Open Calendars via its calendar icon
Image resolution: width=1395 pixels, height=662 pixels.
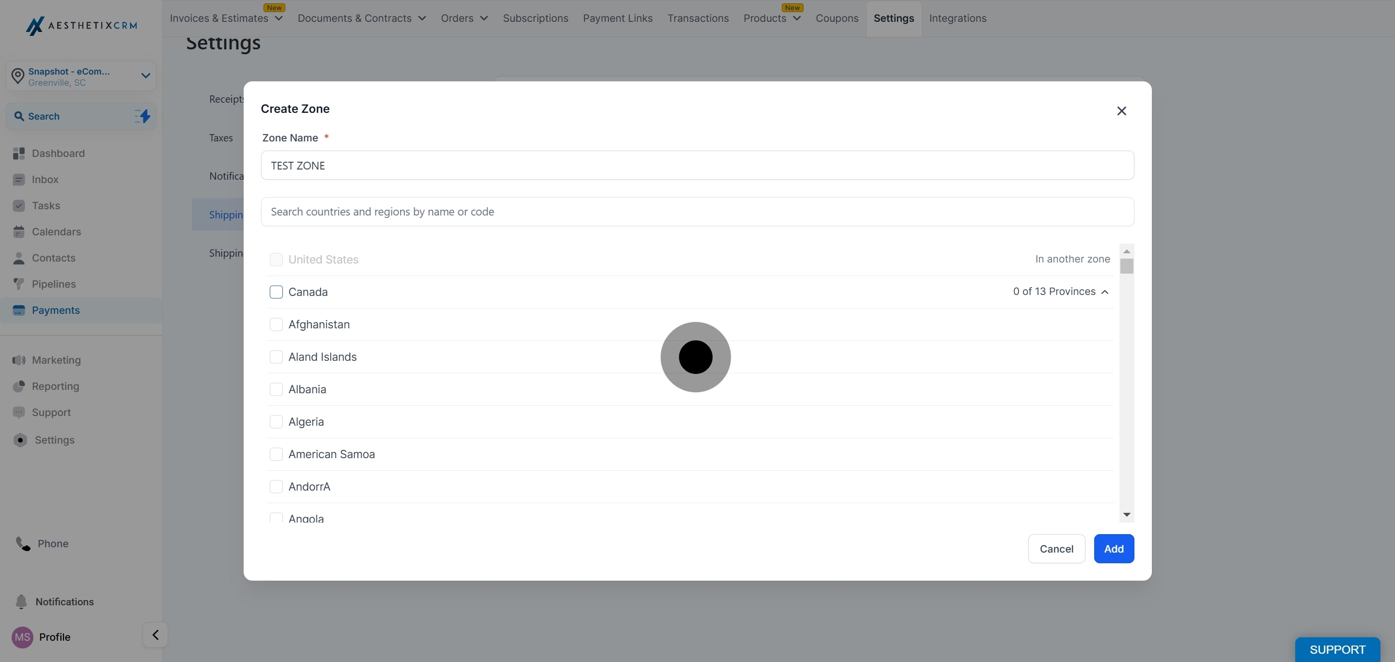point(19,231)
